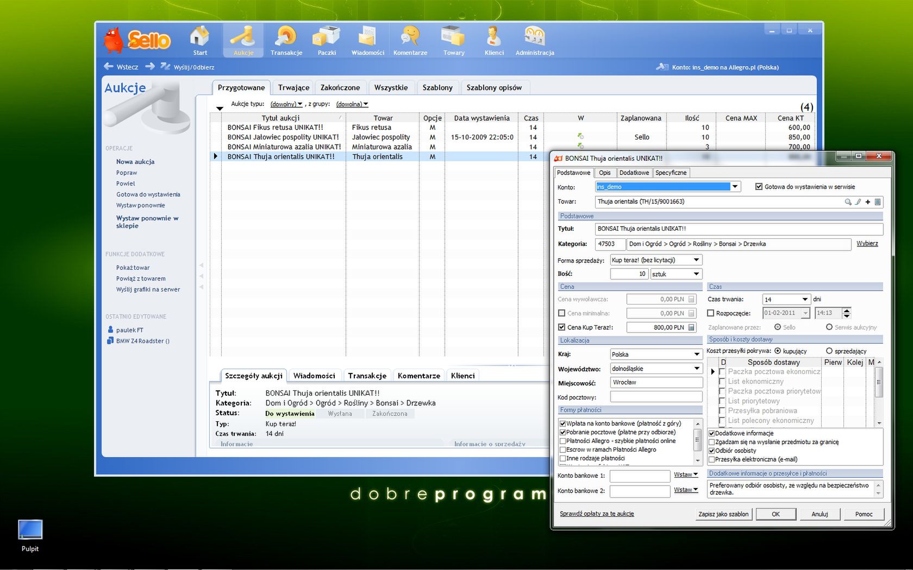Click the forward navigation arrow next to Wstecz
This screenshot has width=913, height=570.
click(x=150, y=66)
